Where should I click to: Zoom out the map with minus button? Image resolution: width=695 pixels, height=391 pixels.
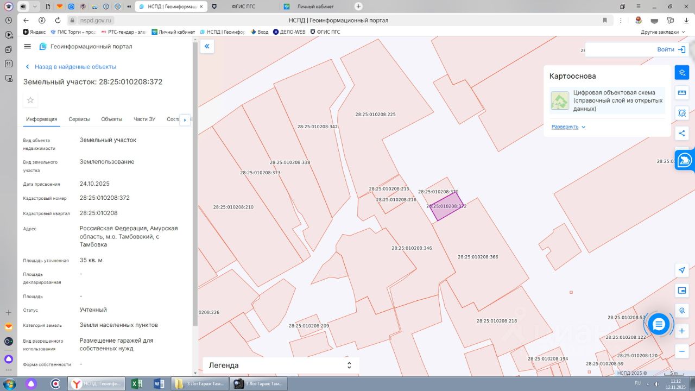pos(682,351)
